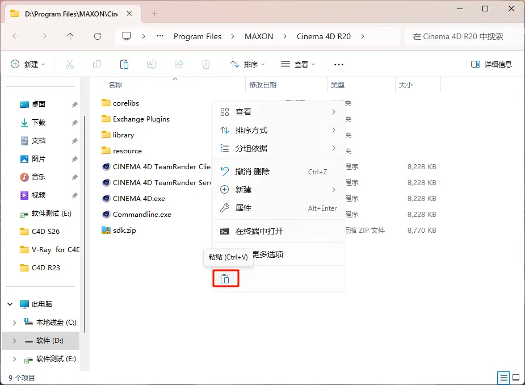Screen dimensions: 525x385
Task: Open 查看 submenu in context menu
Action: 279,112
